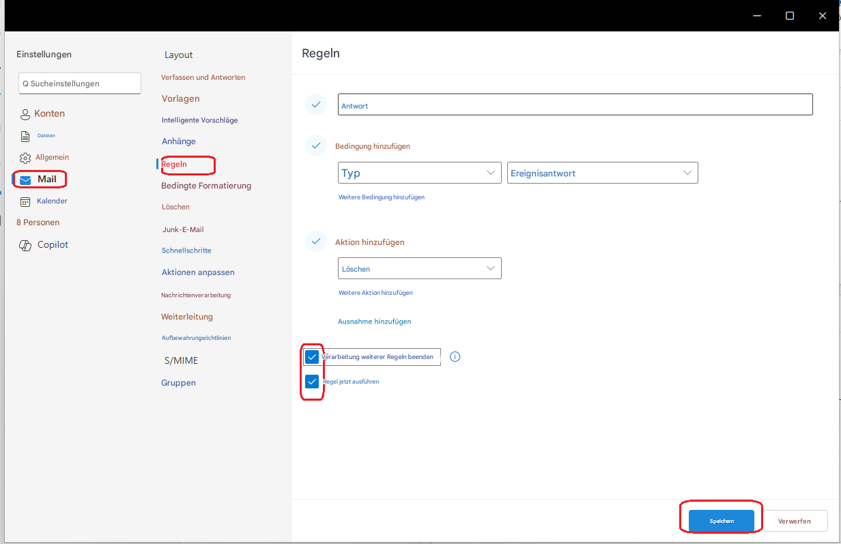The width and height of the screenshot is (841, 544).
Task: Open Bedingte Formatierung settings section
Action: pos(206,186)
